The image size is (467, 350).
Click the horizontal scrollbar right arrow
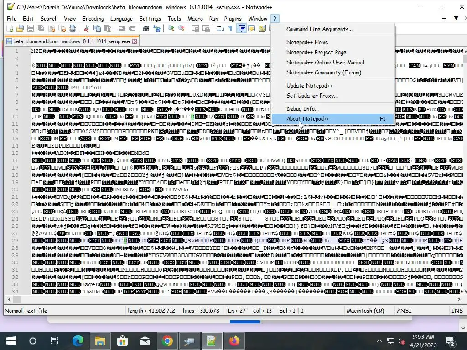coord(459,299)
